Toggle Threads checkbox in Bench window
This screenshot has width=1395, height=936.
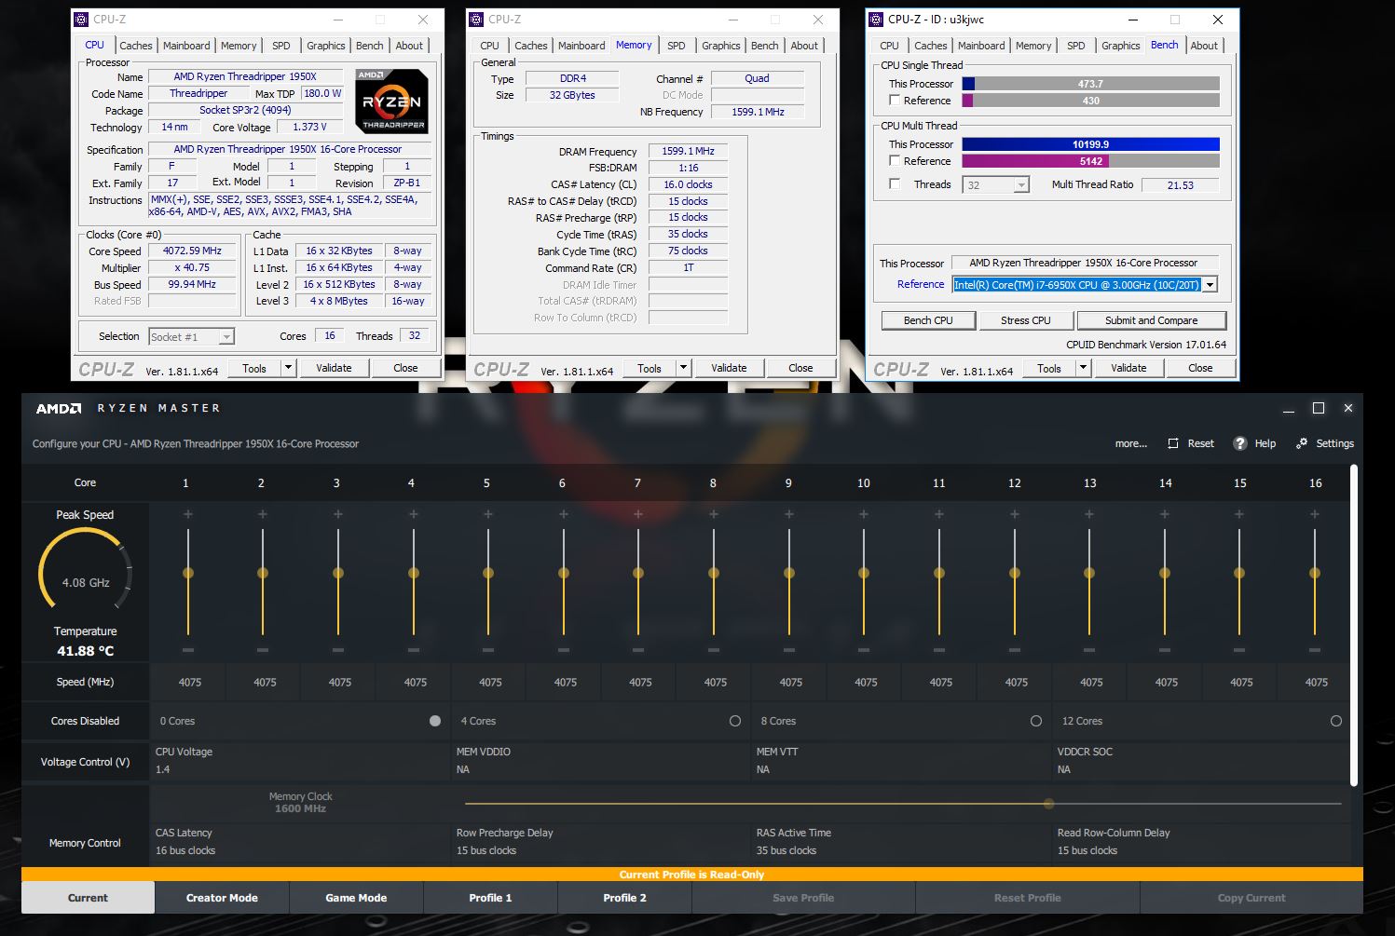point(895,184)
